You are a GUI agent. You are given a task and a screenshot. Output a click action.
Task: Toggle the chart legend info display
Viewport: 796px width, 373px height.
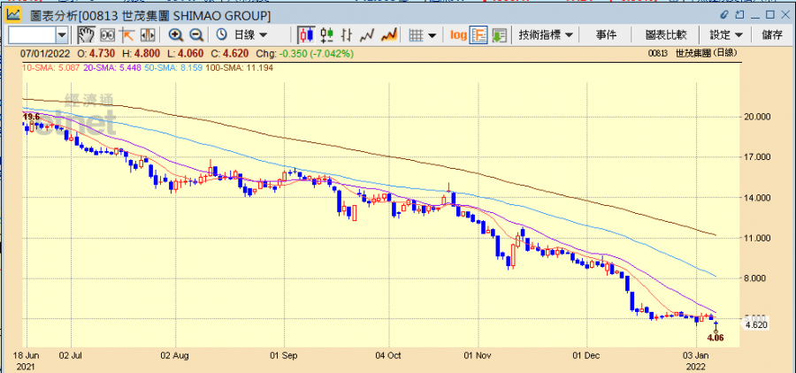(x=478, y=35)
